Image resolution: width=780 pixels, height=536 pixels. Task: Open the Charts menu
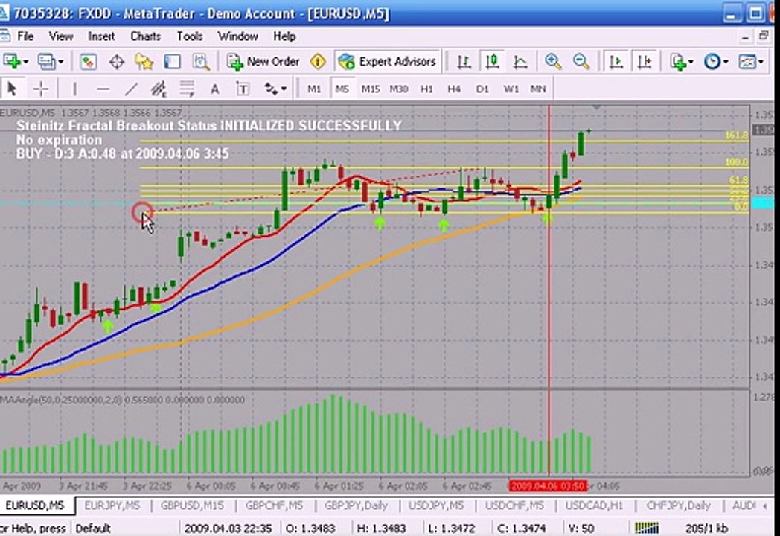pos(145,36)
